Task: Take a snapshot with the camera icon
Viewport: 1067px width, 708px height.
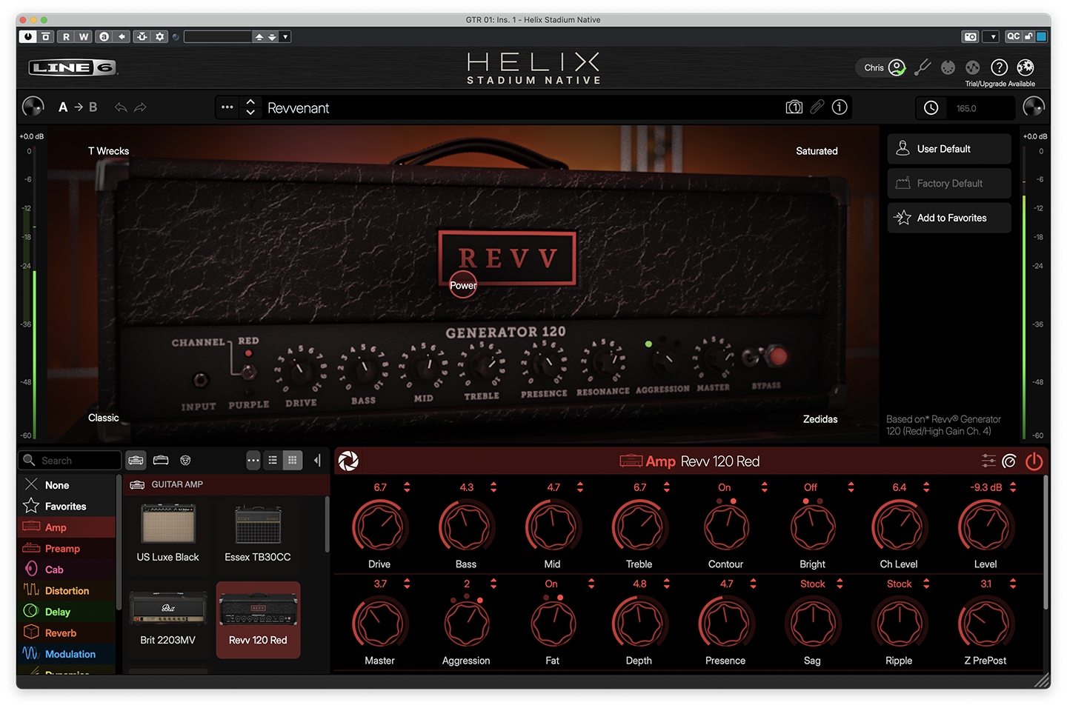Action: pyautogui.click(x=794, y=107)
